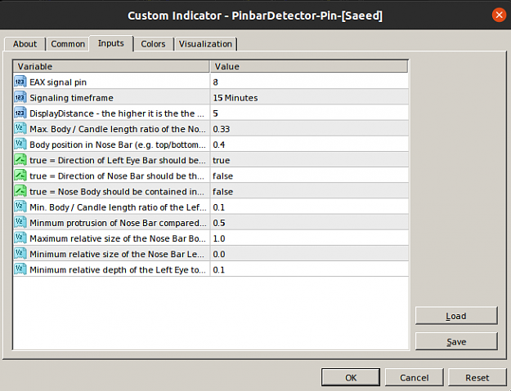The width and height of the screenshot is (511, 391).
Task: Click the Reset button
Action: pos(477,378)
